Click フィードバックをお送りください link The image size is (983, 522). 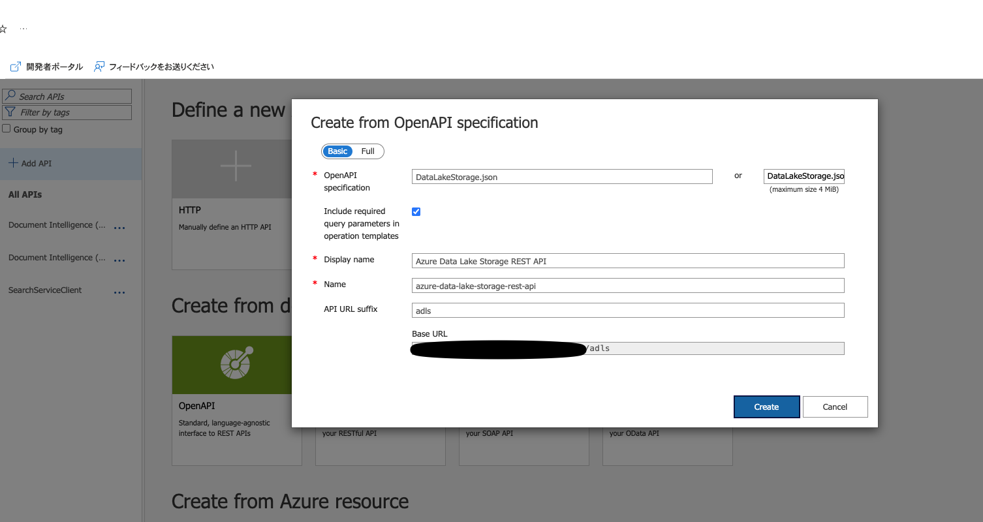point(161,67)
